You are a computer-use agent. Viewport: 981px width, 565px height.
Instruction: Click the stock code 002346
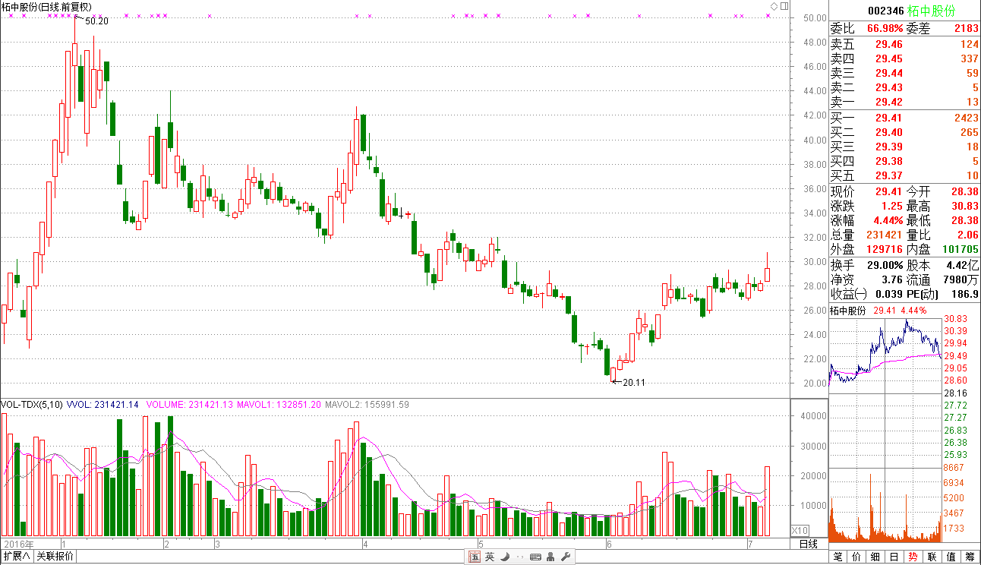[x=885, y=11]
